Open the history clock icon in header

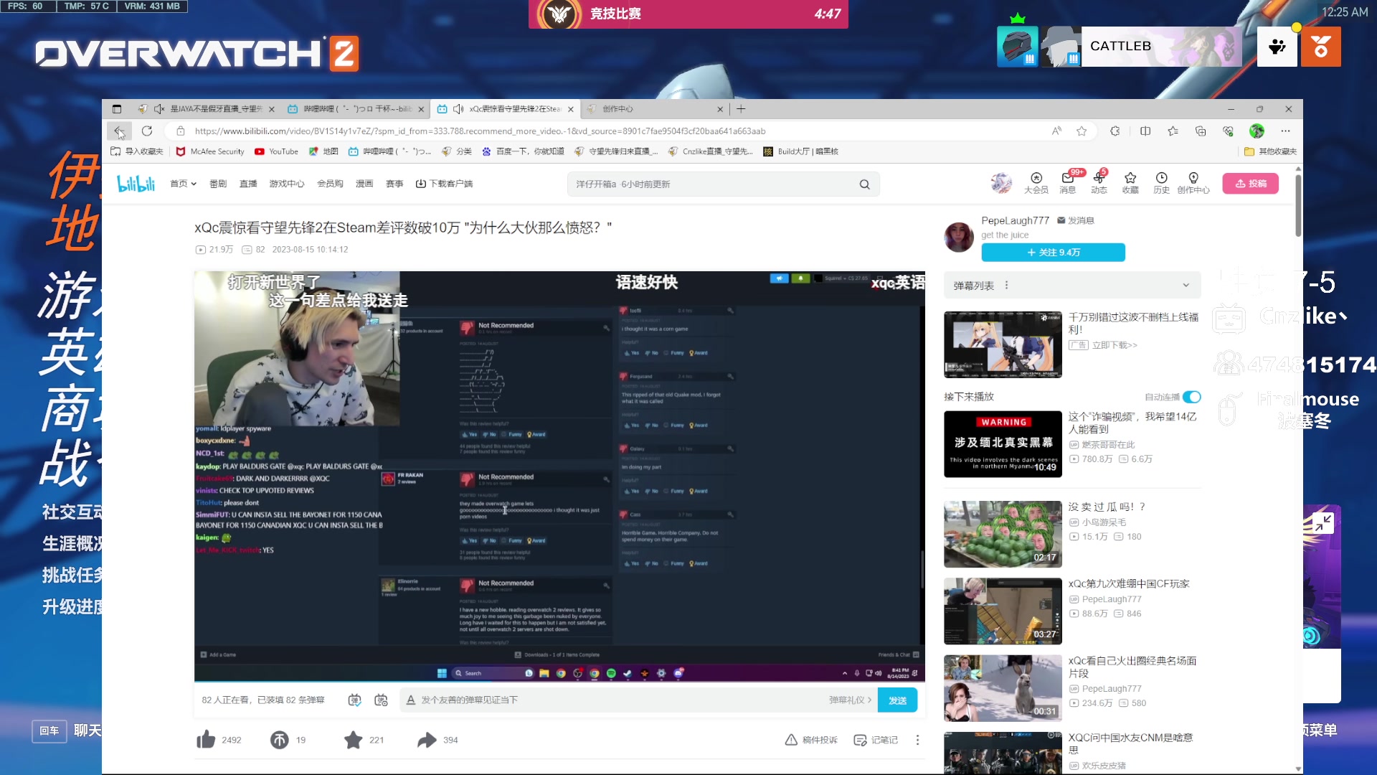[x=1161, y=178]
